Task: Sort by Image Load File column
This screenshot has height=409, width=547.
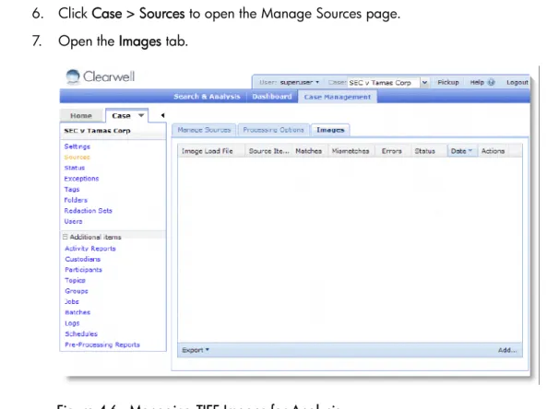Action: (211, 151)
